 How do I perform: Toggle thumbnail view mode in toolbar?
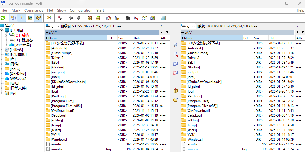pyautogui.click(x=30, y=18)
